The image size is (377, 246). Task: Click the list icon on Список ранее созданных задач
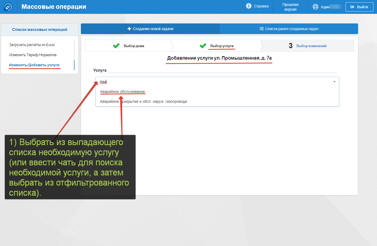(262, 29)
